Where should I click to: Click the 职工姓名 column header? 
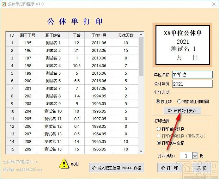coord(53,35)
